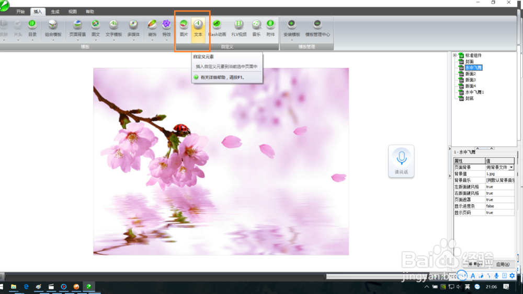Insert a 音乐 music element
Screen dimensions: 523x294
[256, 28]
